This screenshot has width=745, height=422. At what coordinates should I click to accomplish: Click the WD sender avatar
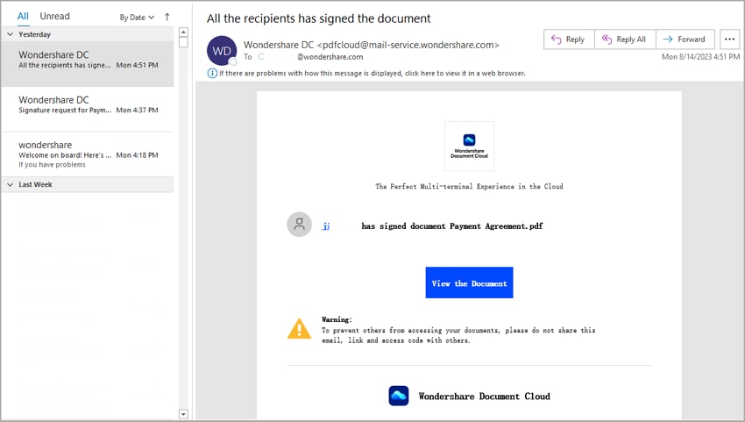(x=222, y=50)
